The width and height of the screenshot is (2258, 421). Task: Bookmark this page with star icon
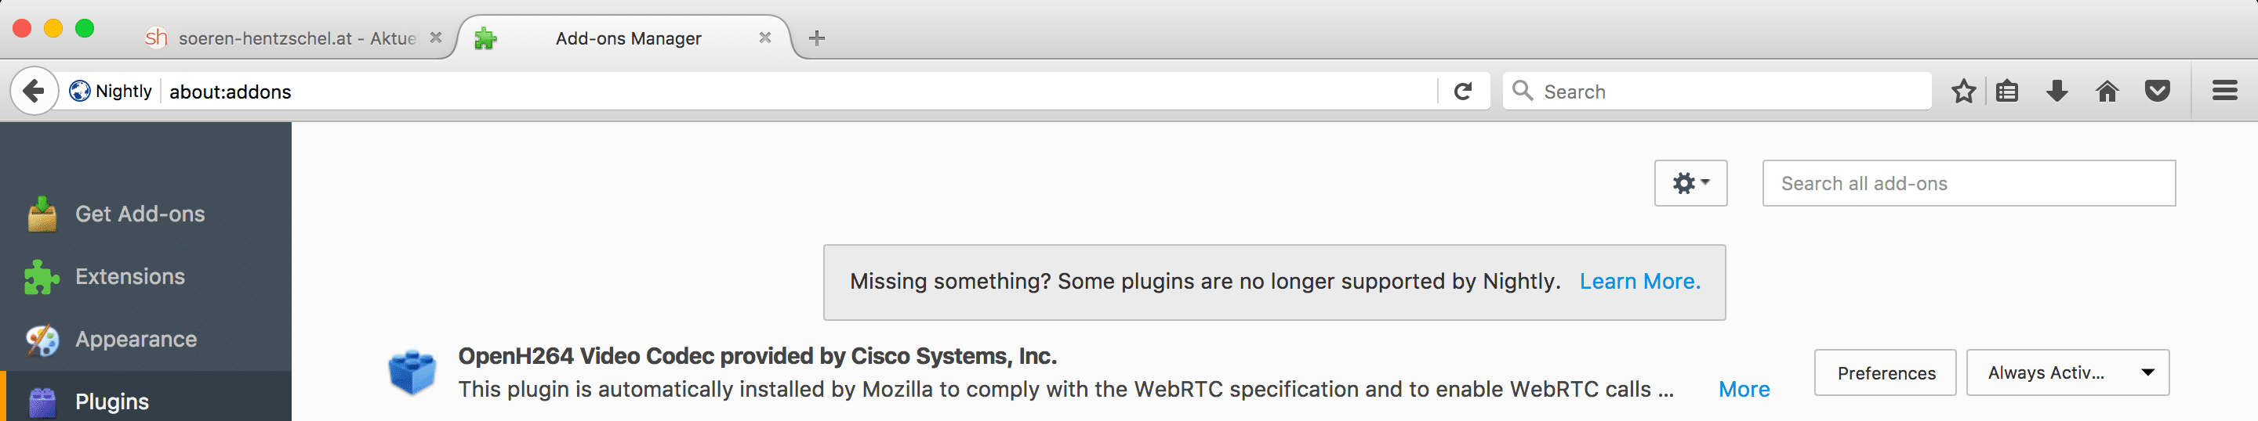(x=1963, y=91)
